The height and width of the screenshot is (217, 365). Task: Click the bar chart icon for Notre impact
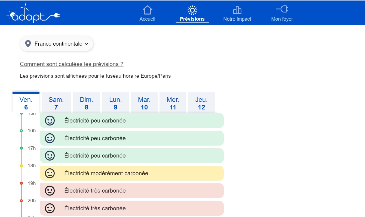(x=237, y=10)
